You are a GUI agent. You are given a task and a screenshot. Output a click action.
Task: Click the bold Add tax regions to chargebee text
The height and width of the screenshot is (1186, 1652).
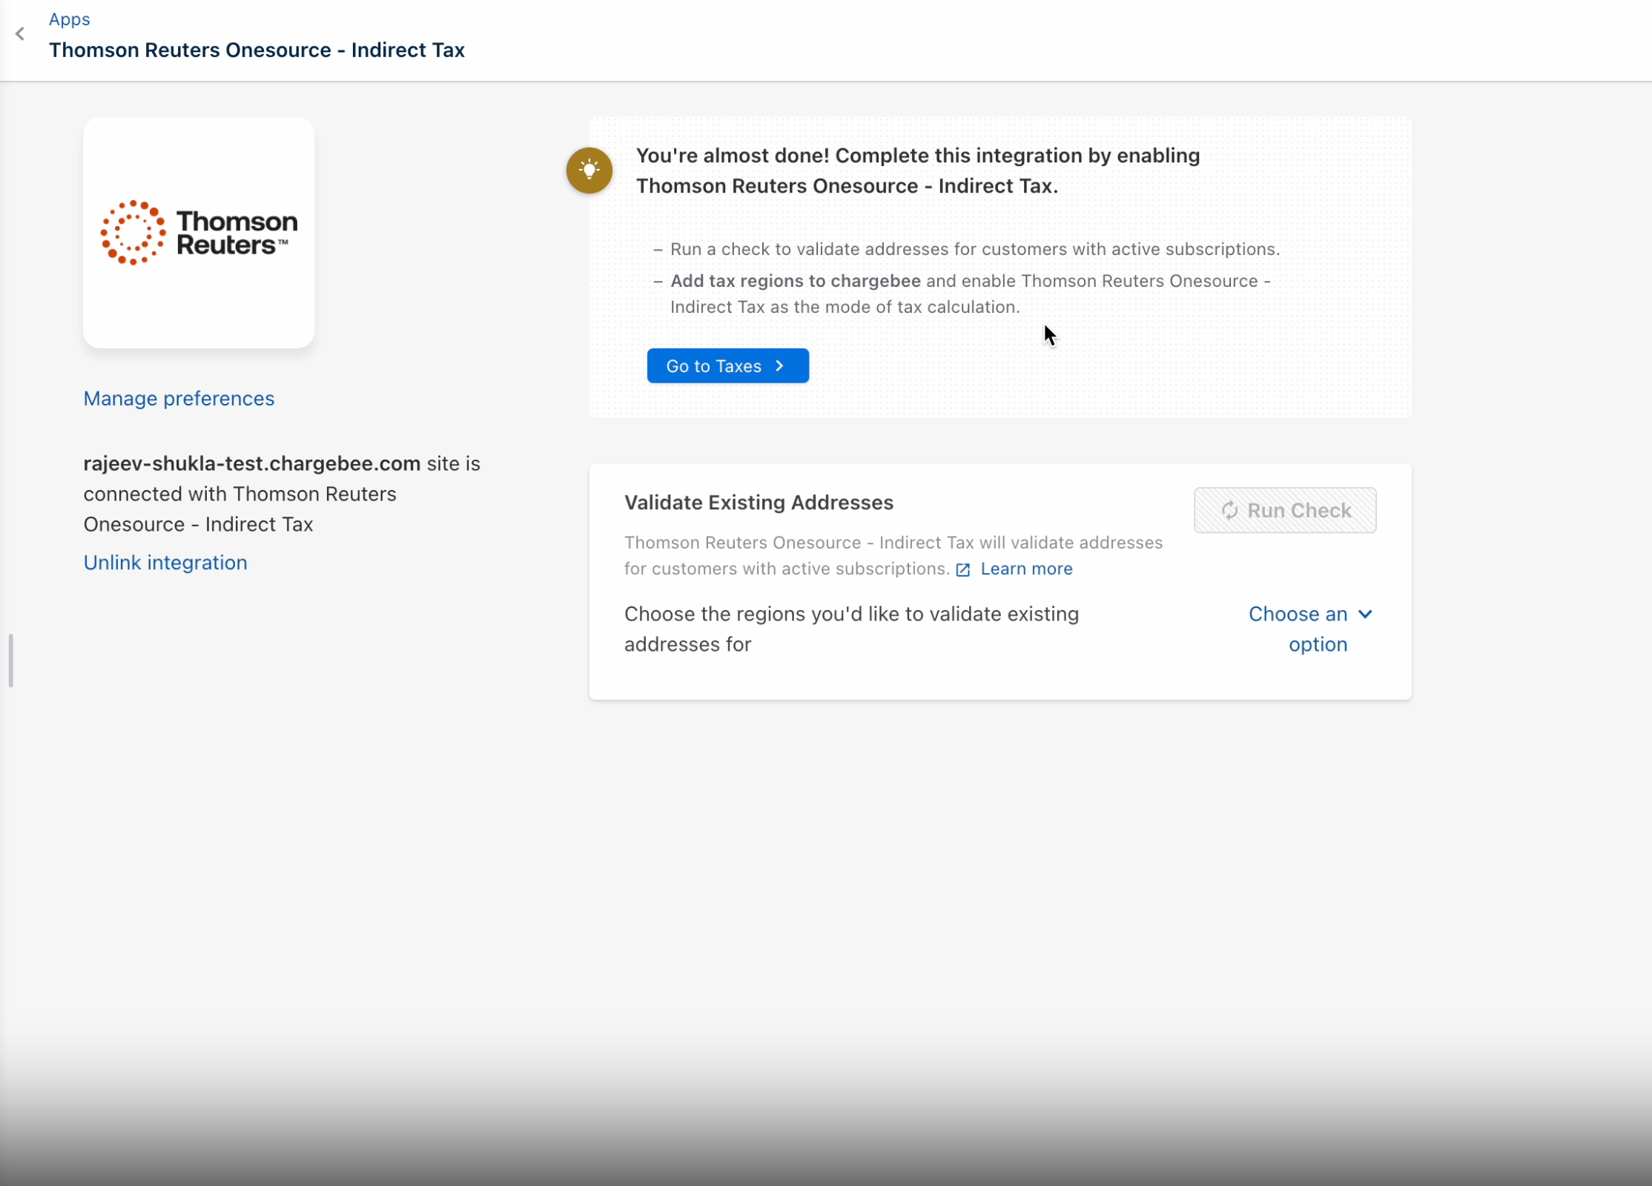795,281
